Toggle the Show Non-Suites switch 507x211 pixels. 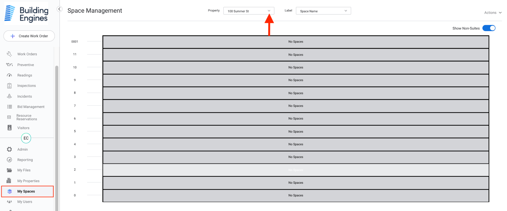pyautogui.click(x=489, y=28)
